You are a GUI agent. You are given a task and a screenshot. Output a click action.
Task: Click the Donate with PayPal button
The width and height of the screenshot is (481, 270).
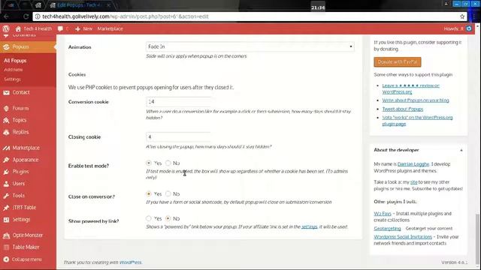pos(398,61)
